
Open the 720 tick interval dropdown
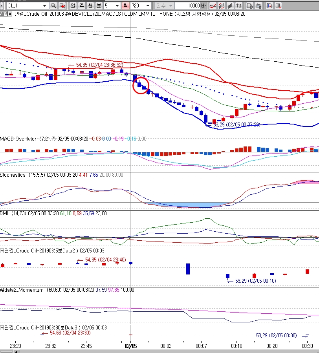(148, 6)
